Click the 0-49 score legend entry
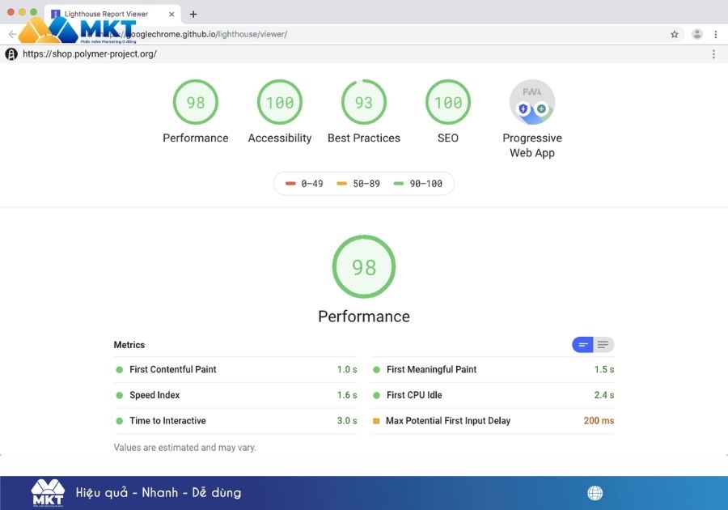 coord(304,184)
